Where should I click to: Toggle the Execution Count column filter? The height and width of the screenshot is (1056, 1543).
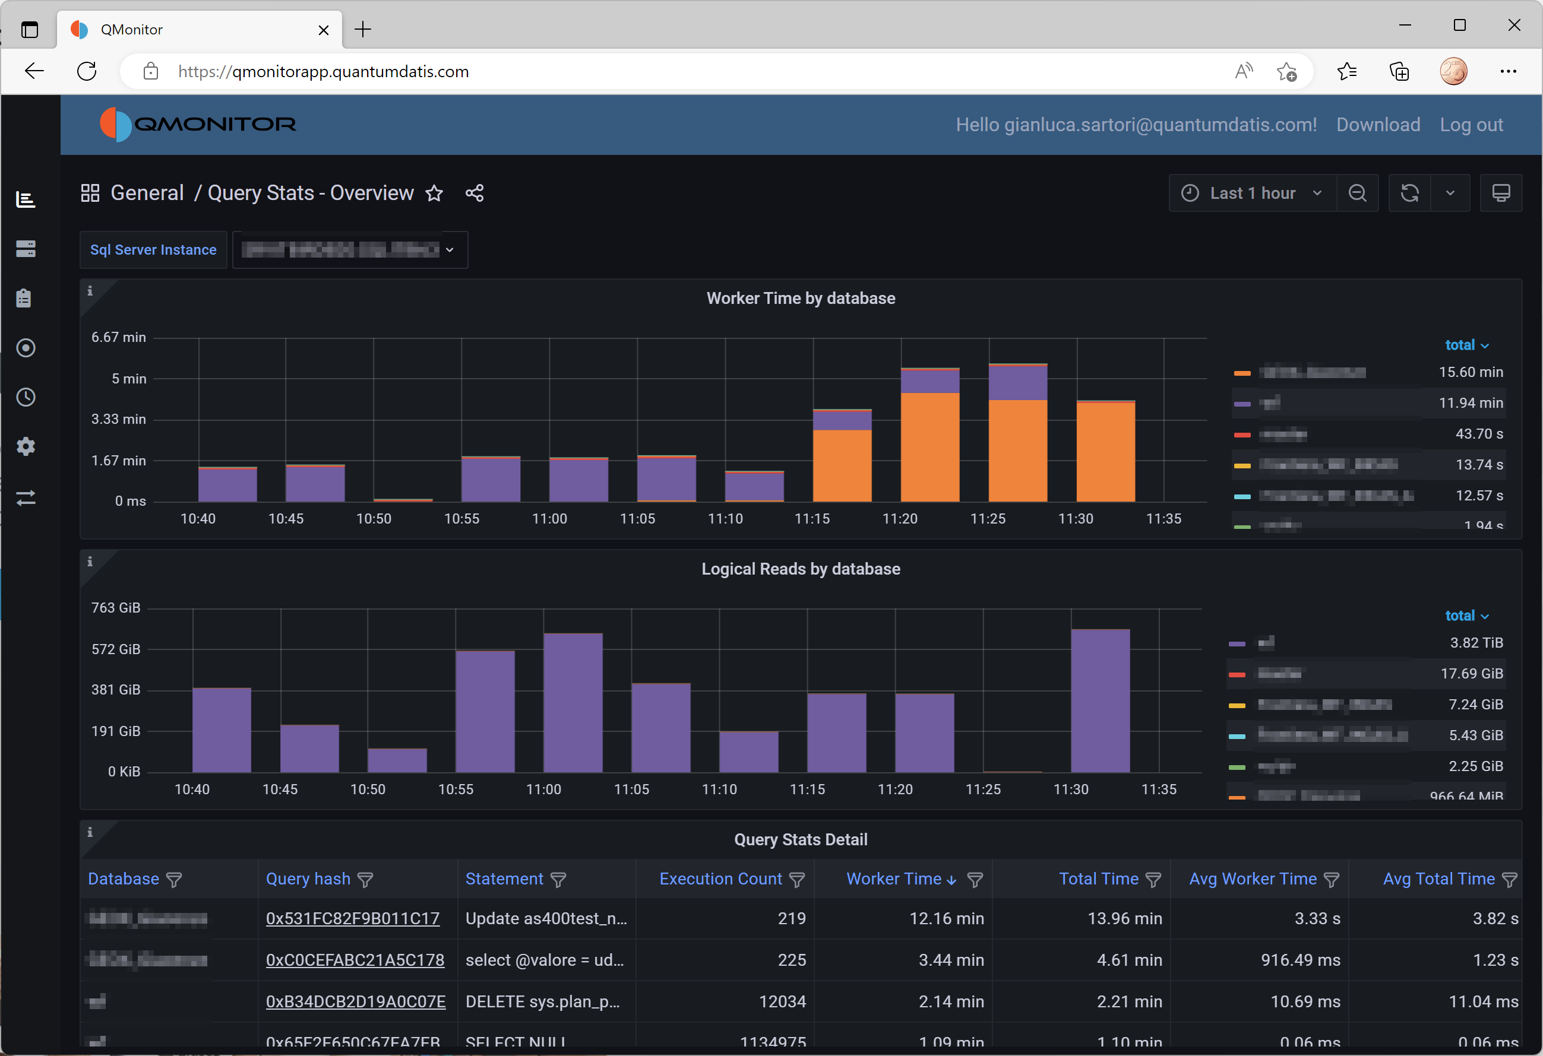click(x=796, y=880)
